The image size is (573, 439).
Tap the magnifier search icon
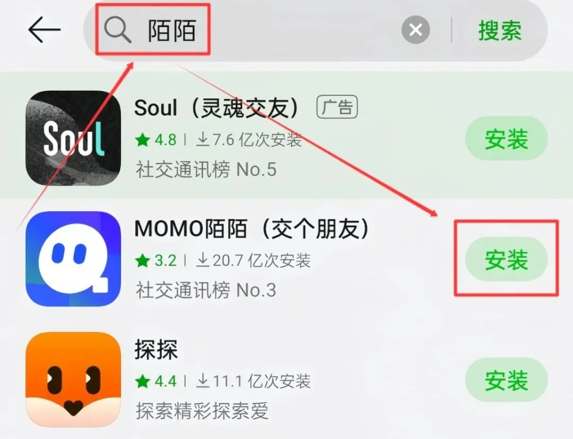[117, 30]
